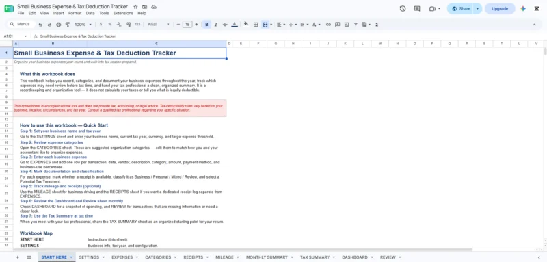Open the Functions sigma icon
This screenshot has height=262, width=547.
pyautogui.click(x=377, y=25)
